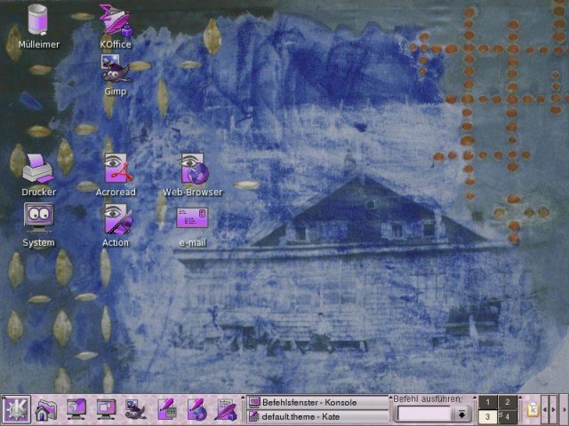569x426 pixels.
Task: Click the Befehl ausführen input field
Action: pyautogui.click(x=424, y=414)
